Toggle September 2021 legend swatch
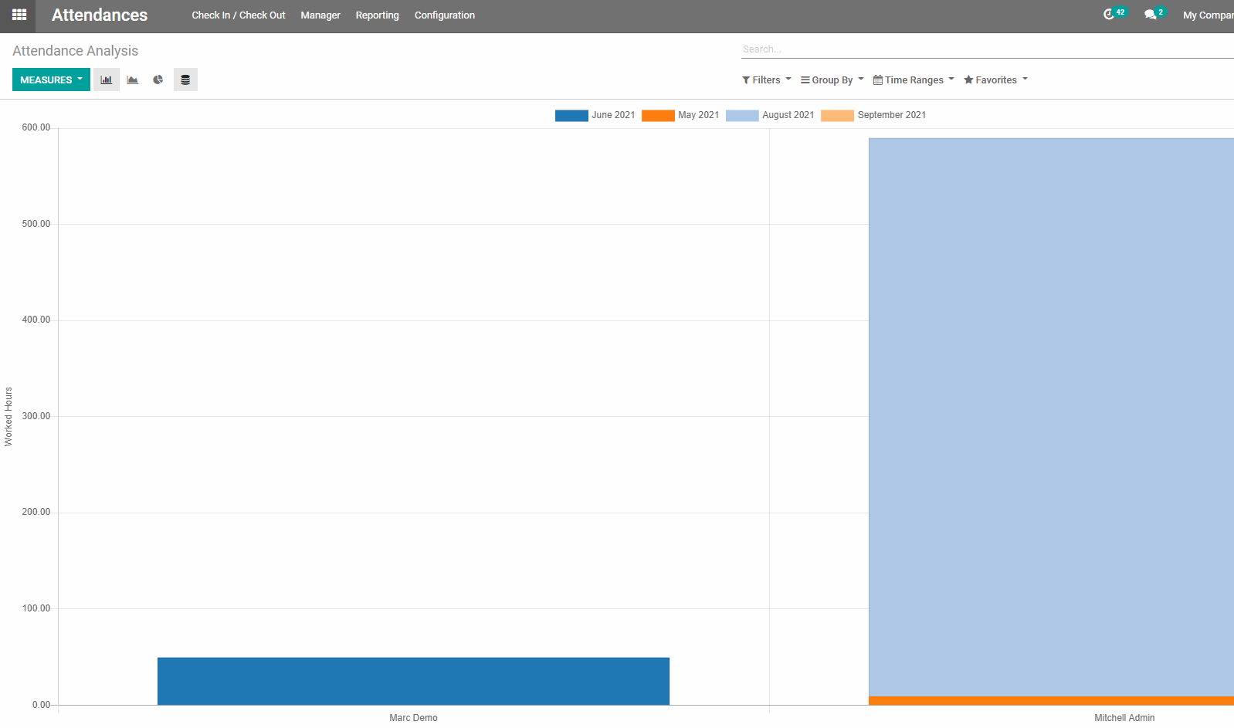This screenshot has width=1234, height=728. pyautogui.click(x=837, y=115)
